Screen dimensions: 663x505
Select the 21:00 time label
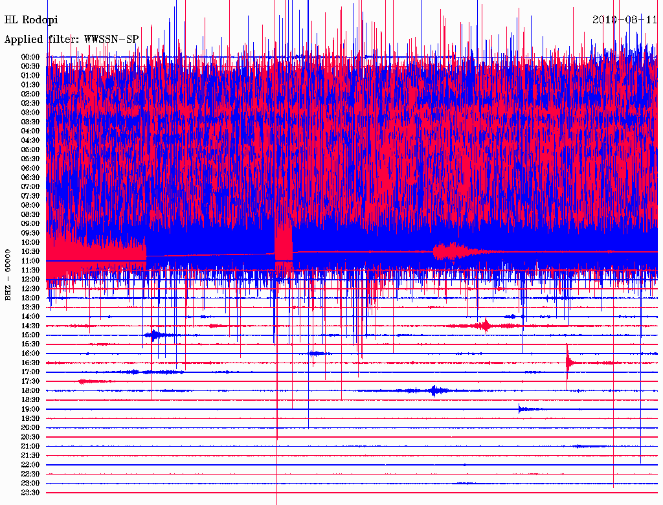pyautogui.click(x=30, y=446)
